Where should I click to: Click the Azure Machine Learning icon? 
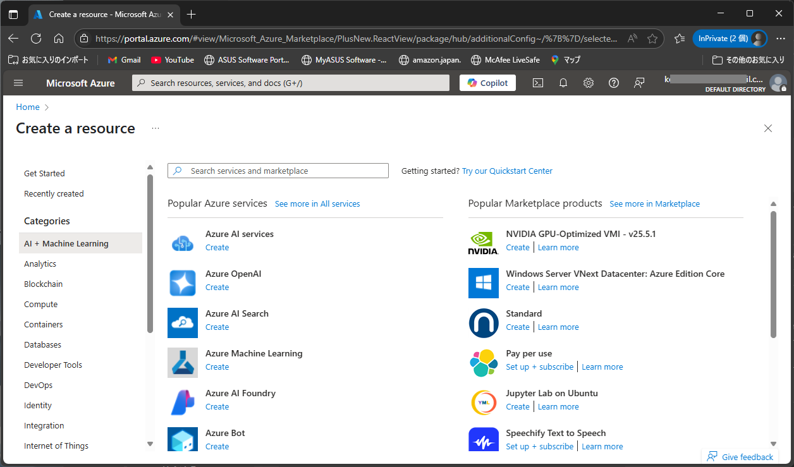183,363
